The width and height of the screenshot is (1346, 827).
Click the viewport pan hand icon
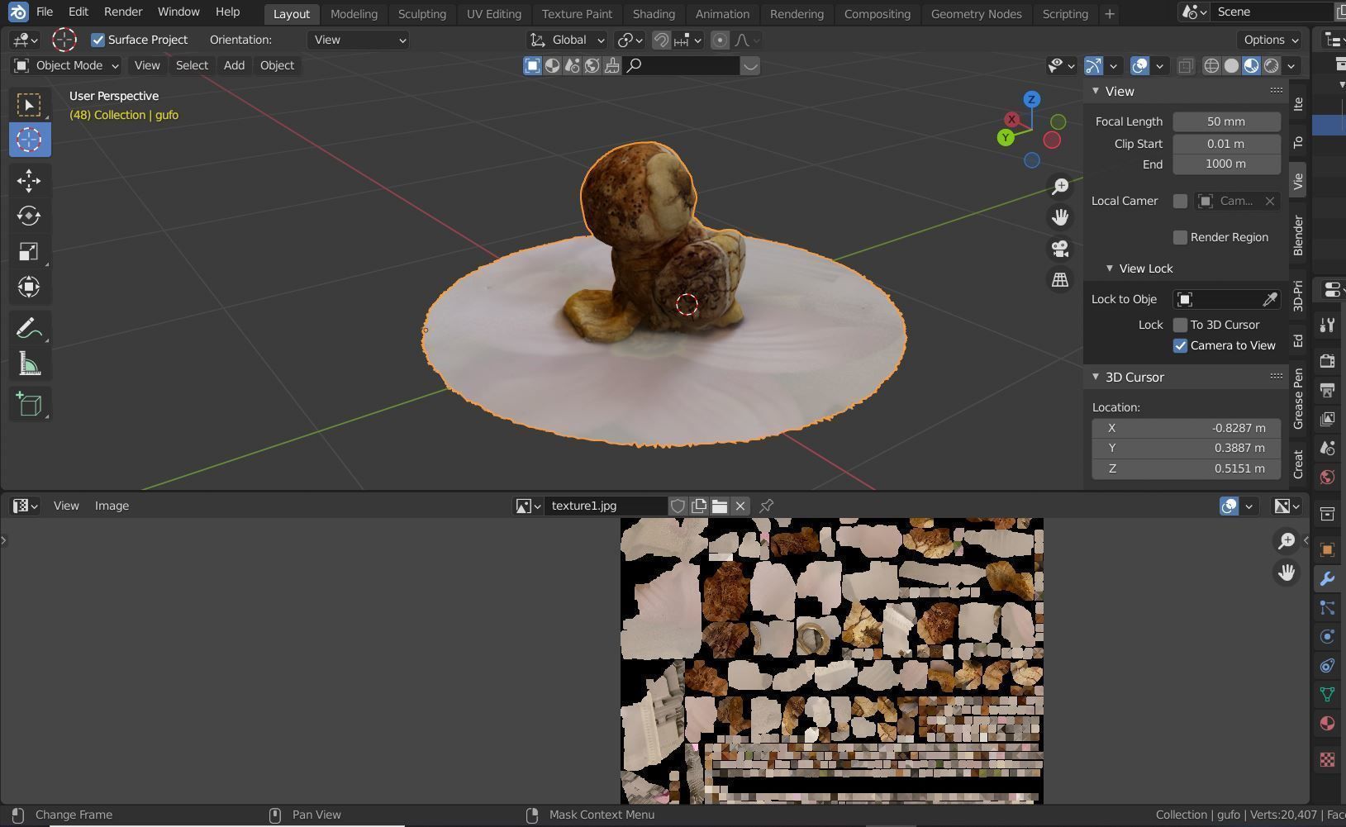(x=1060, y=217)
